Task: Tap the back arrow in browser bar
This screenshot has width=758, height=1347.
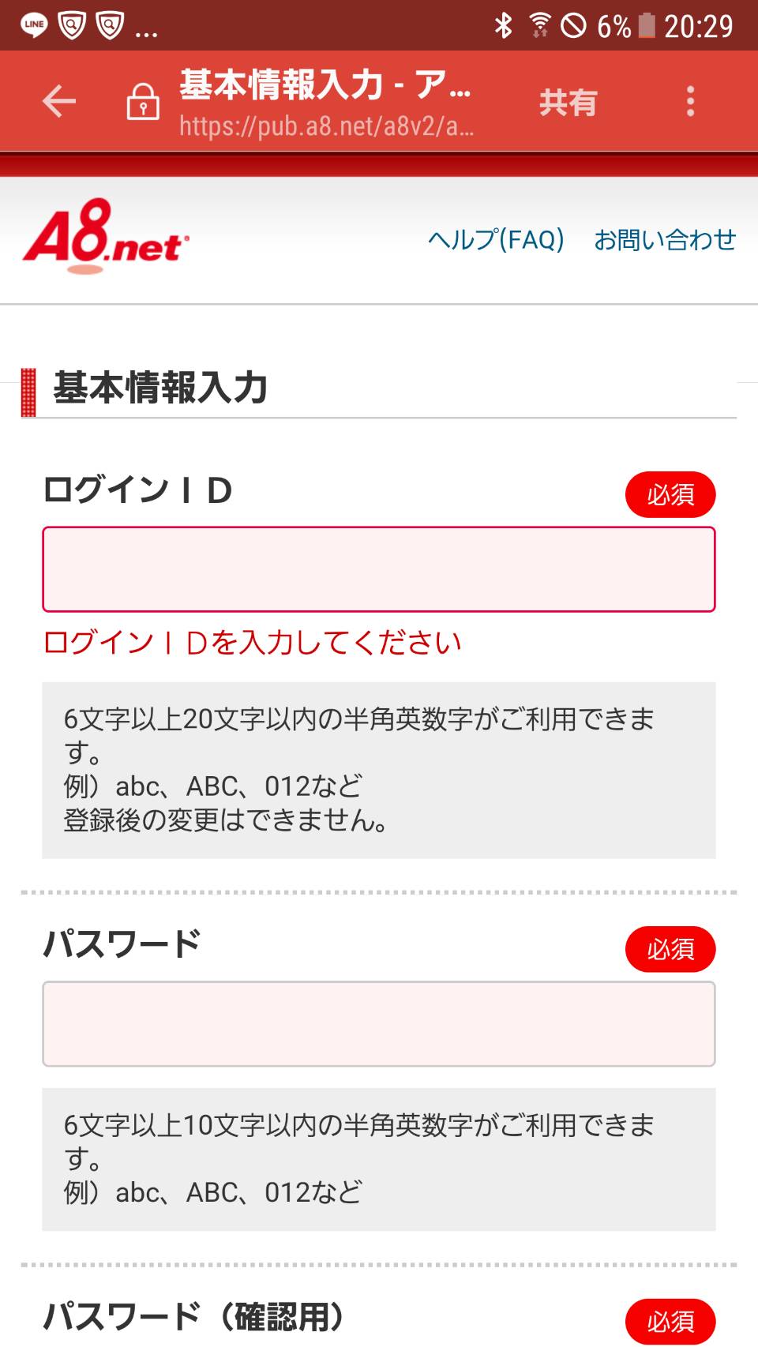Action: [59, 102]
